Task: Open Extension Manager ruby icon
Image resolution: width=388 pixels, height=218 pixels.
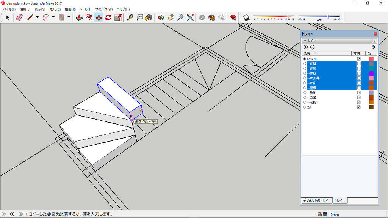Action: click(233, 17)
